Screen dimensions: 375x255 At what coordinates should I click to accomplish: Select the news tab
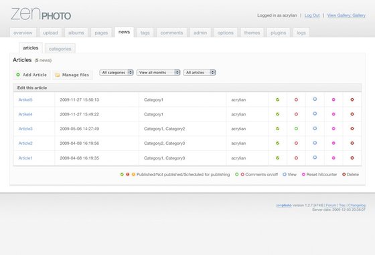(124, 32)
